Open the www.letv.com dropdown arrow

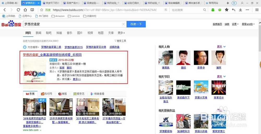[x=41, y=130]
